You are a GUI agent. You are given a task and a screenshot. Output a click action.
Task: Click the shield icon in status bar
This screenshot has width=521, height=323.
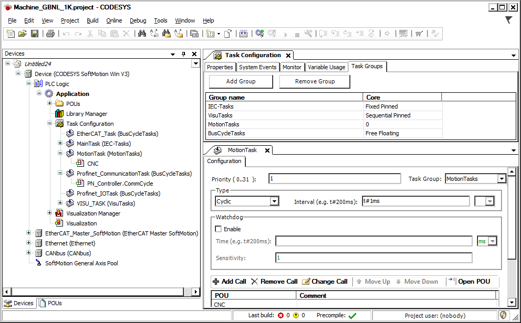click(x=503, y=315)
